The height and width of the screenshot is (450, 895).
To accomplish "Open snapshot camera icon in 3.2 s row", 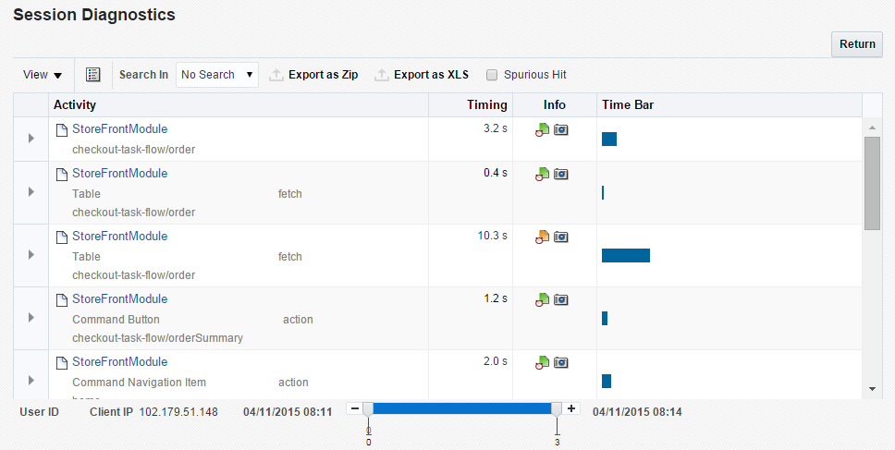I will (561, 130).
